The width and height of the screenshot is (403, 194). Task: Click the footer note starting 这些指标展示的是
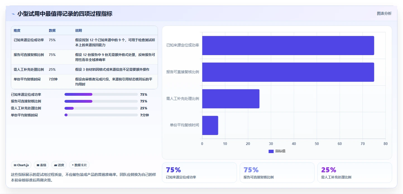tap(83, 177)
